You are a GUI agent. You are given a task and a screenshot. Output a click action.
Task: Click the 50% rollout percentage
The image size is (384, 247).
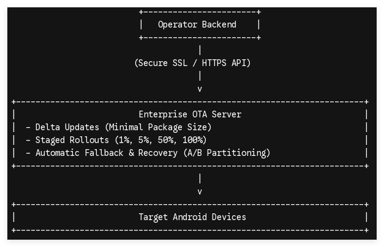pos(167,140)
